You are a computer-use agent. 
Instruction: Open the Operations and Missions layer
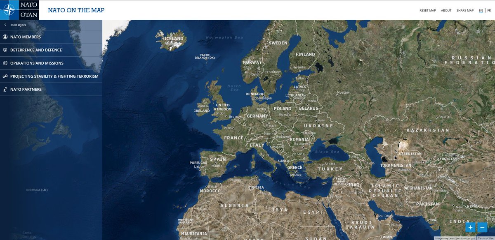51,63
